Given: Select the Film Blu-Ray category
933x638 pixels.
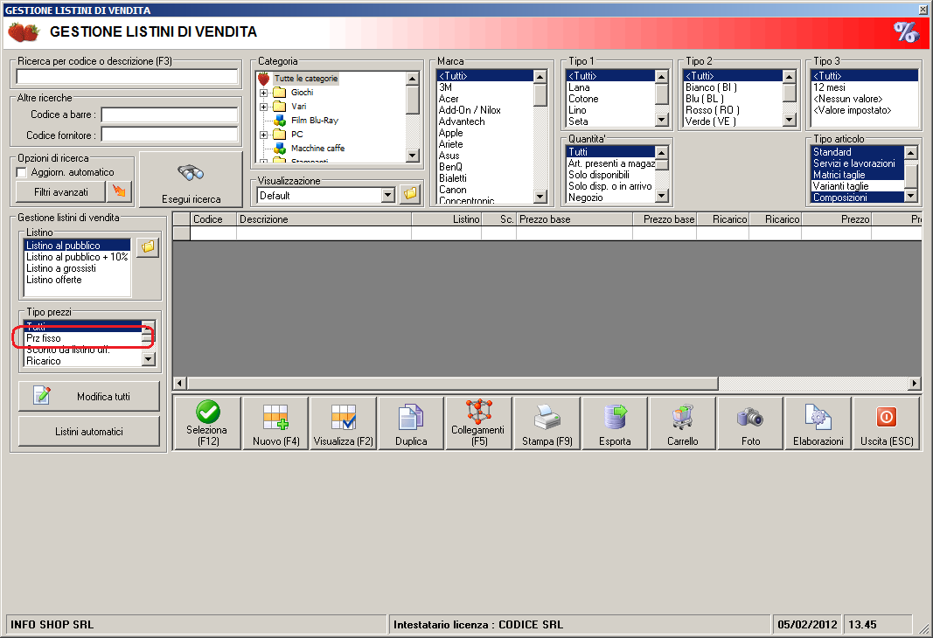Looking at the screenshot, I should (x=314, y=120).
